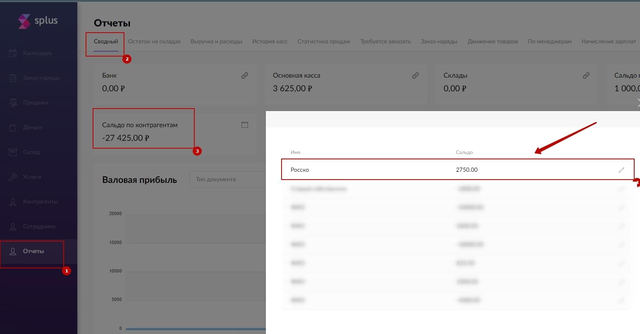The image size is (640, 334).
Task: Open the По менеджерам tab
Action: click(x=549, y=41)
